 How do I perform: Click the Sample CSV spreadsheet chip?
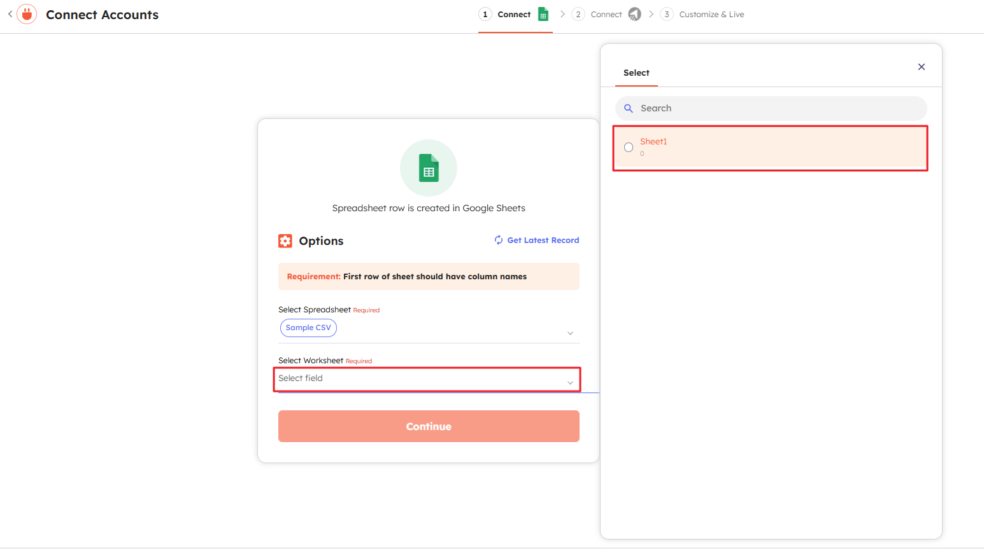coord(308,328)
